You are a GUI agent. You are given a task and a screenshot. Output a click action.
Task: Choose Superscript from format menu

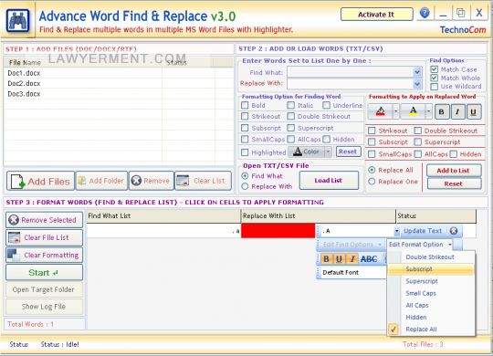[x=430, y=281]
